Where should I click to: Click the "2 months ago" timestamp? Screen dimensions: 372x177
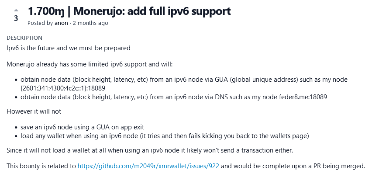pyautogui.click(x=90, y=23)
